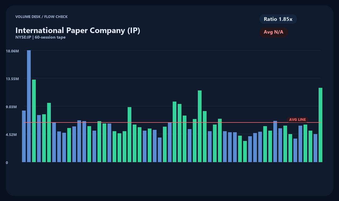This screenshot has width=339, height=201.
Task: Click the 0 axis label
Action: click(x=7, y=163)
